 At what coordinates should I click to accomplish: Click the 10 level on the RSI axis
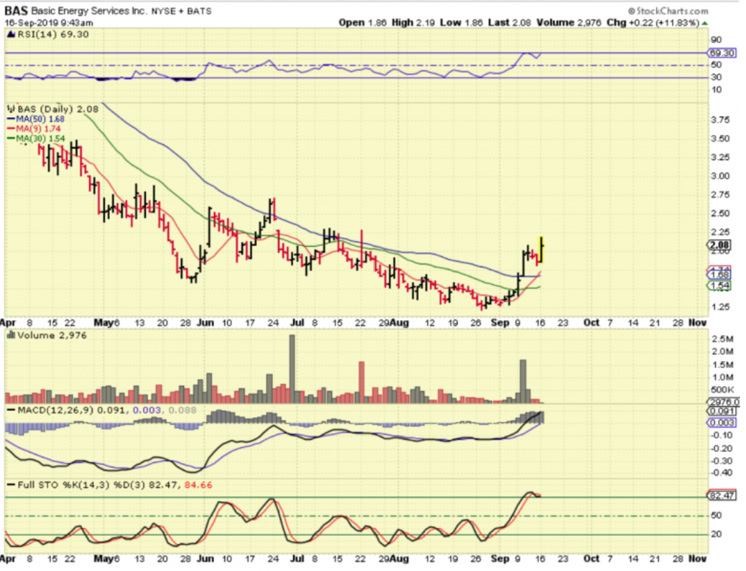pyautogui.click(x=716, y=90)
